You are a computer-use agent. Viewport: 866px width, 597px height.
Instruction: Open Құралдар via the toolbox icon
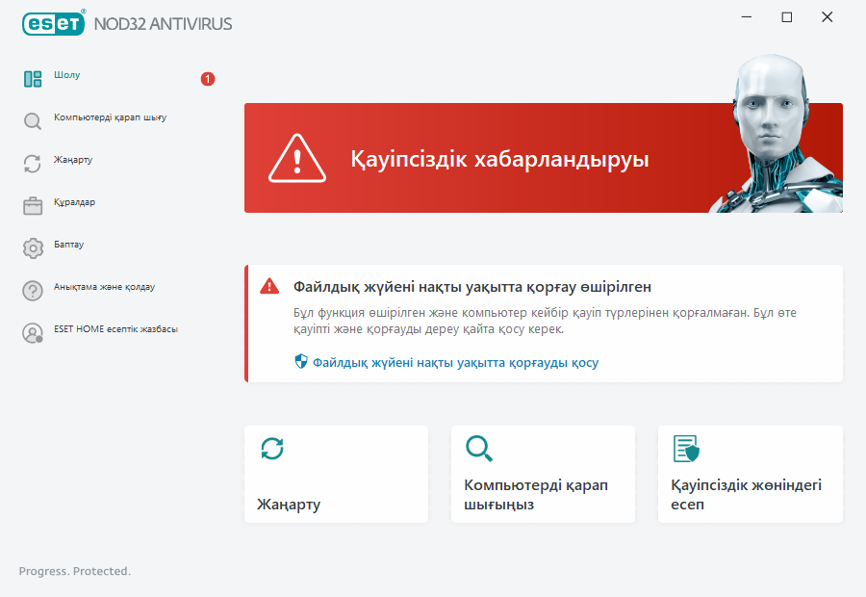tap(32, 203)
